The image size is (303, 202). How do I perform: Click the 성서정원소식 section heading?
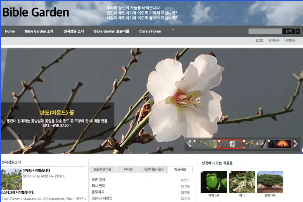tap(11, 162)
